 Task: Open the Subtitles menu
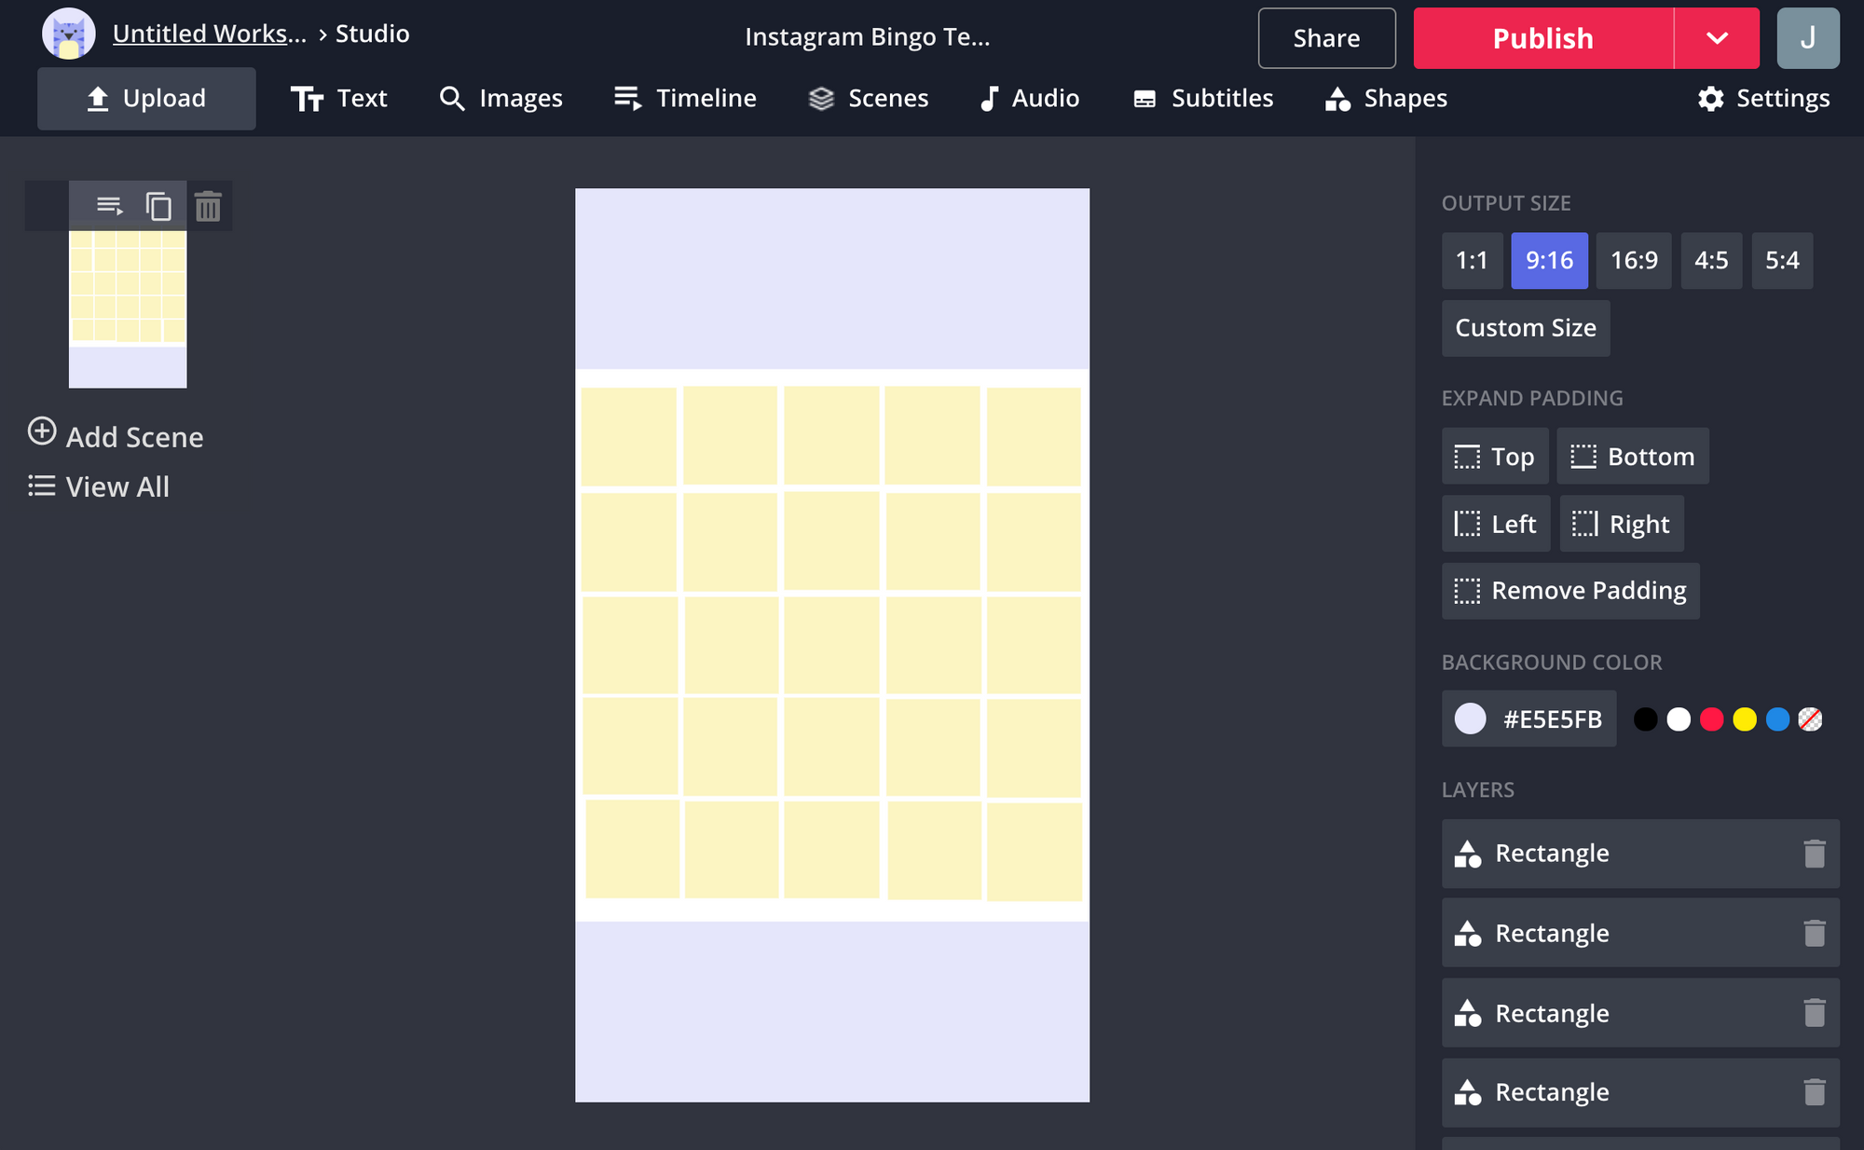1202,98
